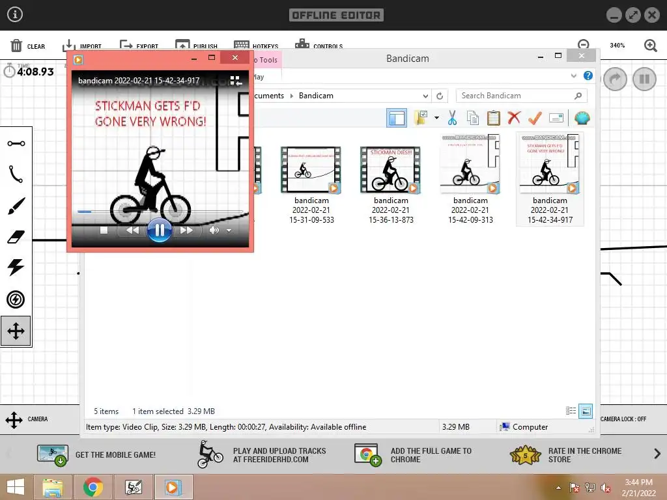The width and height of the screenshot is (667, 500).
Task: Zoom out with the minus magnifier
Action: (584, 45)
